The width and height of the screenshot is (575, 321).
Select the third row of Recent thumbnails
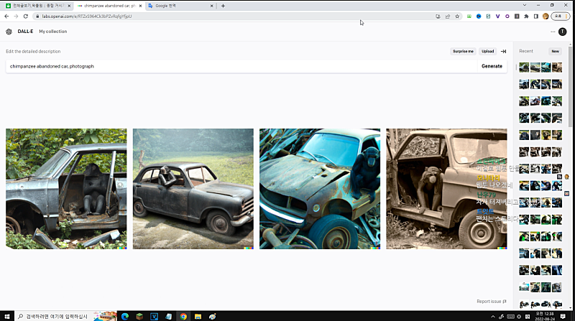[540, 101]
